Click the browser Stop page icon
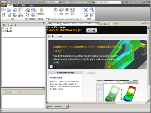Screen dimensions: 151x113 point(111,24)
